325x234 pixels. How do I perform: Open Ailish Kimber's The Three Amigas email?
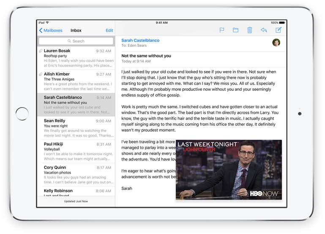point(76,81)
